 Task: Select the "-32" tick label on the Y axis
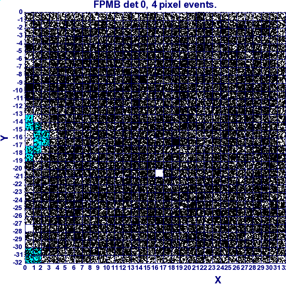pyautogui.click(x=18, y=263)
